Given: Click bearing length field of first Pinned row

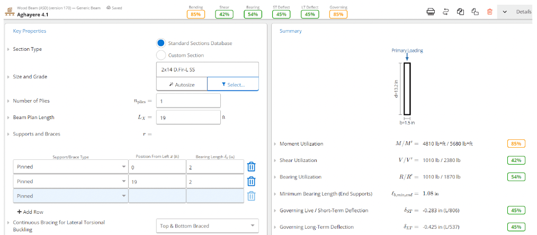Looking at the screenshot, I should click(x=215, y=167).
